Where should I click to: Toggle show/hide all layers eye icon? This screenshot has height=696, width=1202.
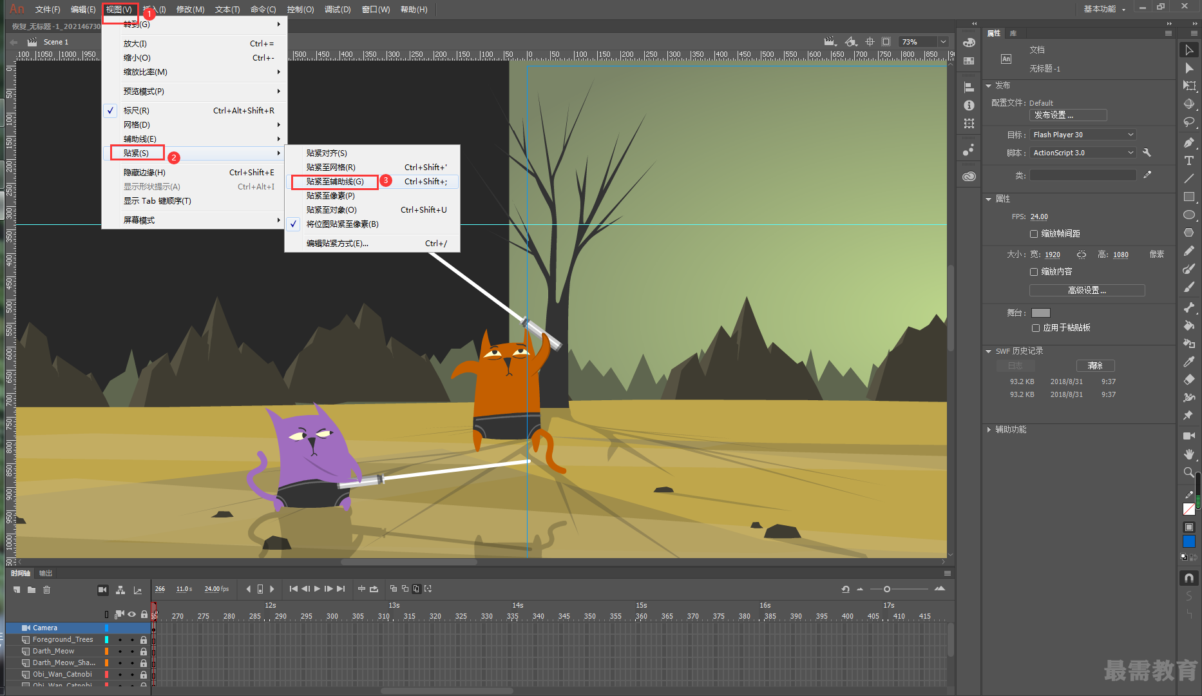pos(131,614)
